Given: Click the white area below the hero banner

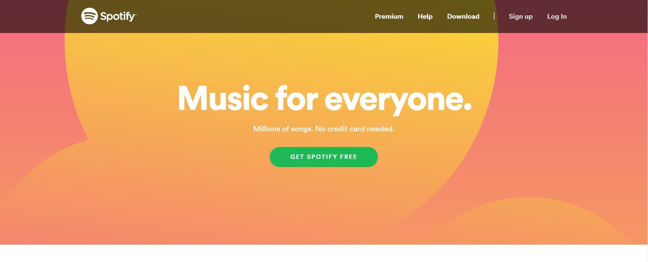Looking at the screenshot, I should 324,253.
